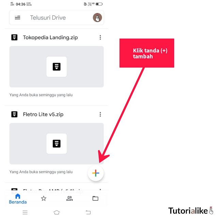Click the colorful plus add button

(x=96, y=173)
